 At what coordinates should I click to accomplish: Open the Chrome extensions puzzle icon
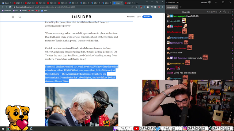click(148, 7)
